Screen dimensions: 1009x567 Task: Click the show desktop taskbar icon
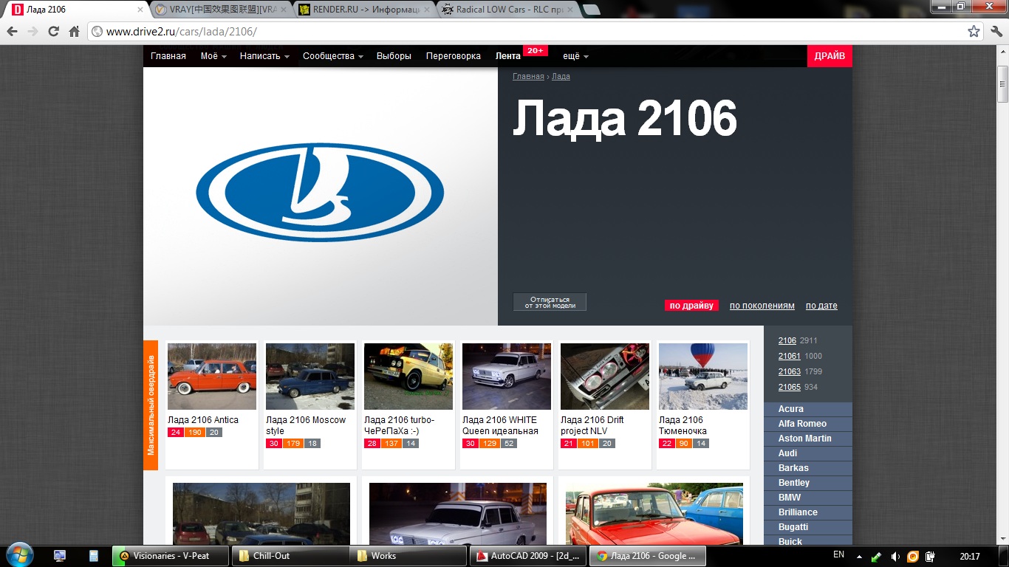pyautogui.click(x=60, y=556)
